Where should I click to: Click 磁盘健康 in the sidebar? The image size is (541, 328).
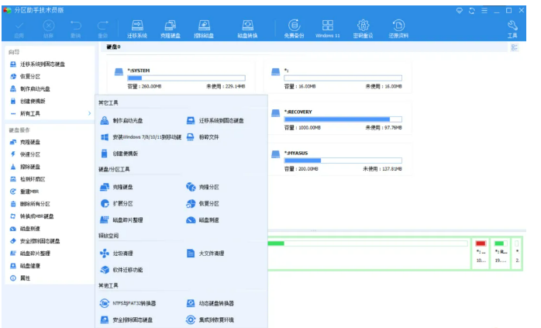click(30, 265)
